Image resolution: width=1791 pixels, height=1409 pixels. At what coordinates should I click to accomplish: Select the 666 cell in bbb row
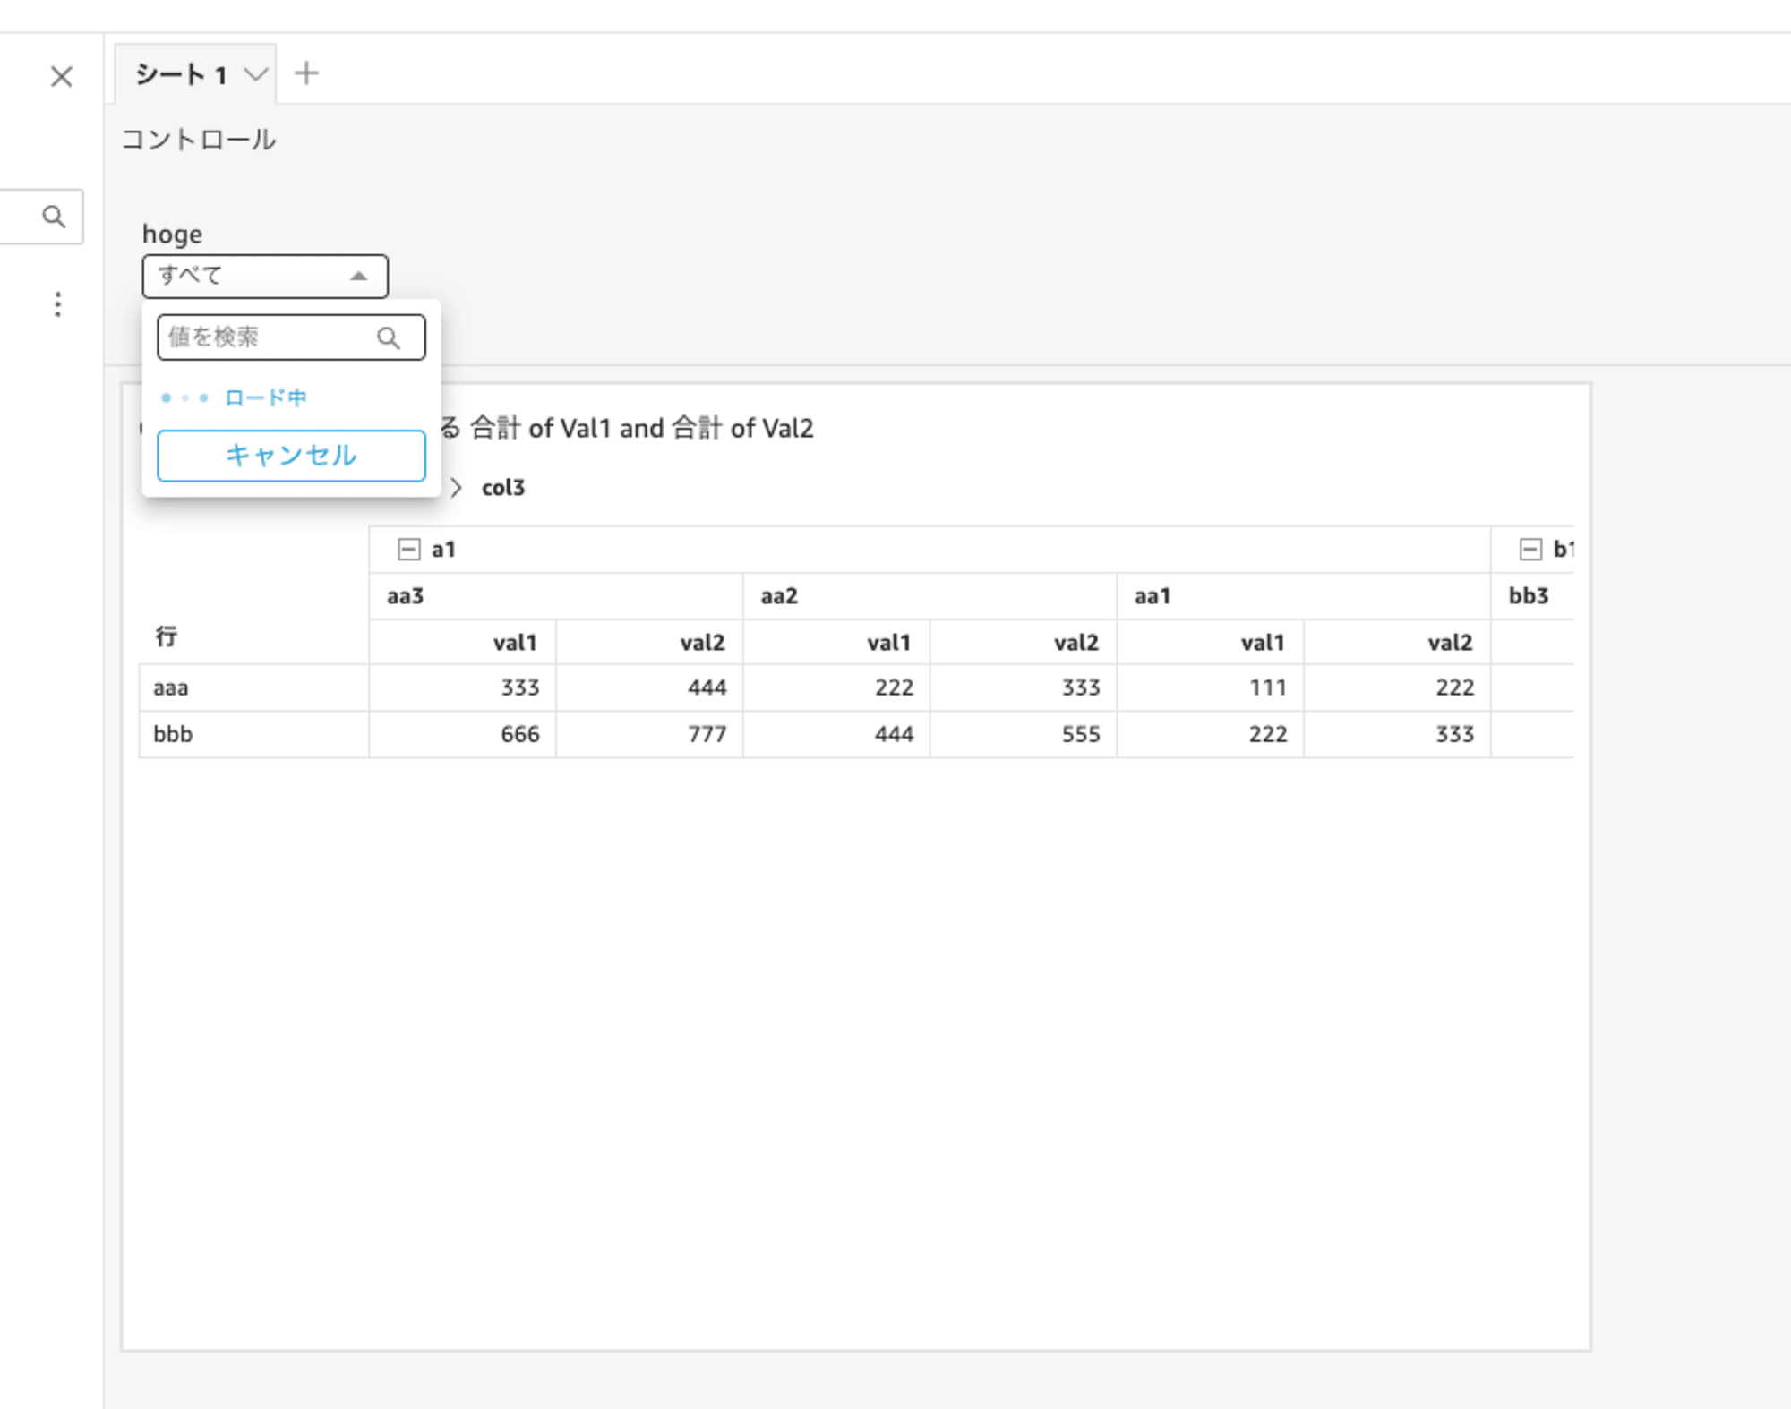463,734
